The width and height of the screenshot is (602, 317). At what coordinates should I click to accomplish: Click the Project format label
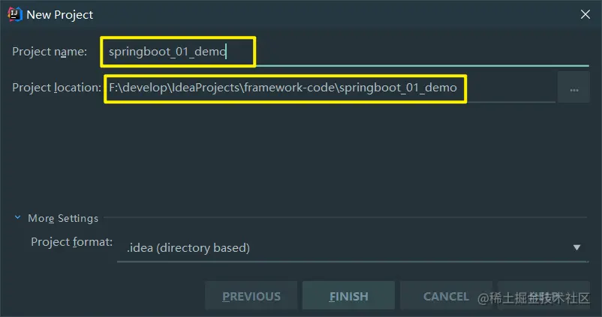[x=72, y=242]
